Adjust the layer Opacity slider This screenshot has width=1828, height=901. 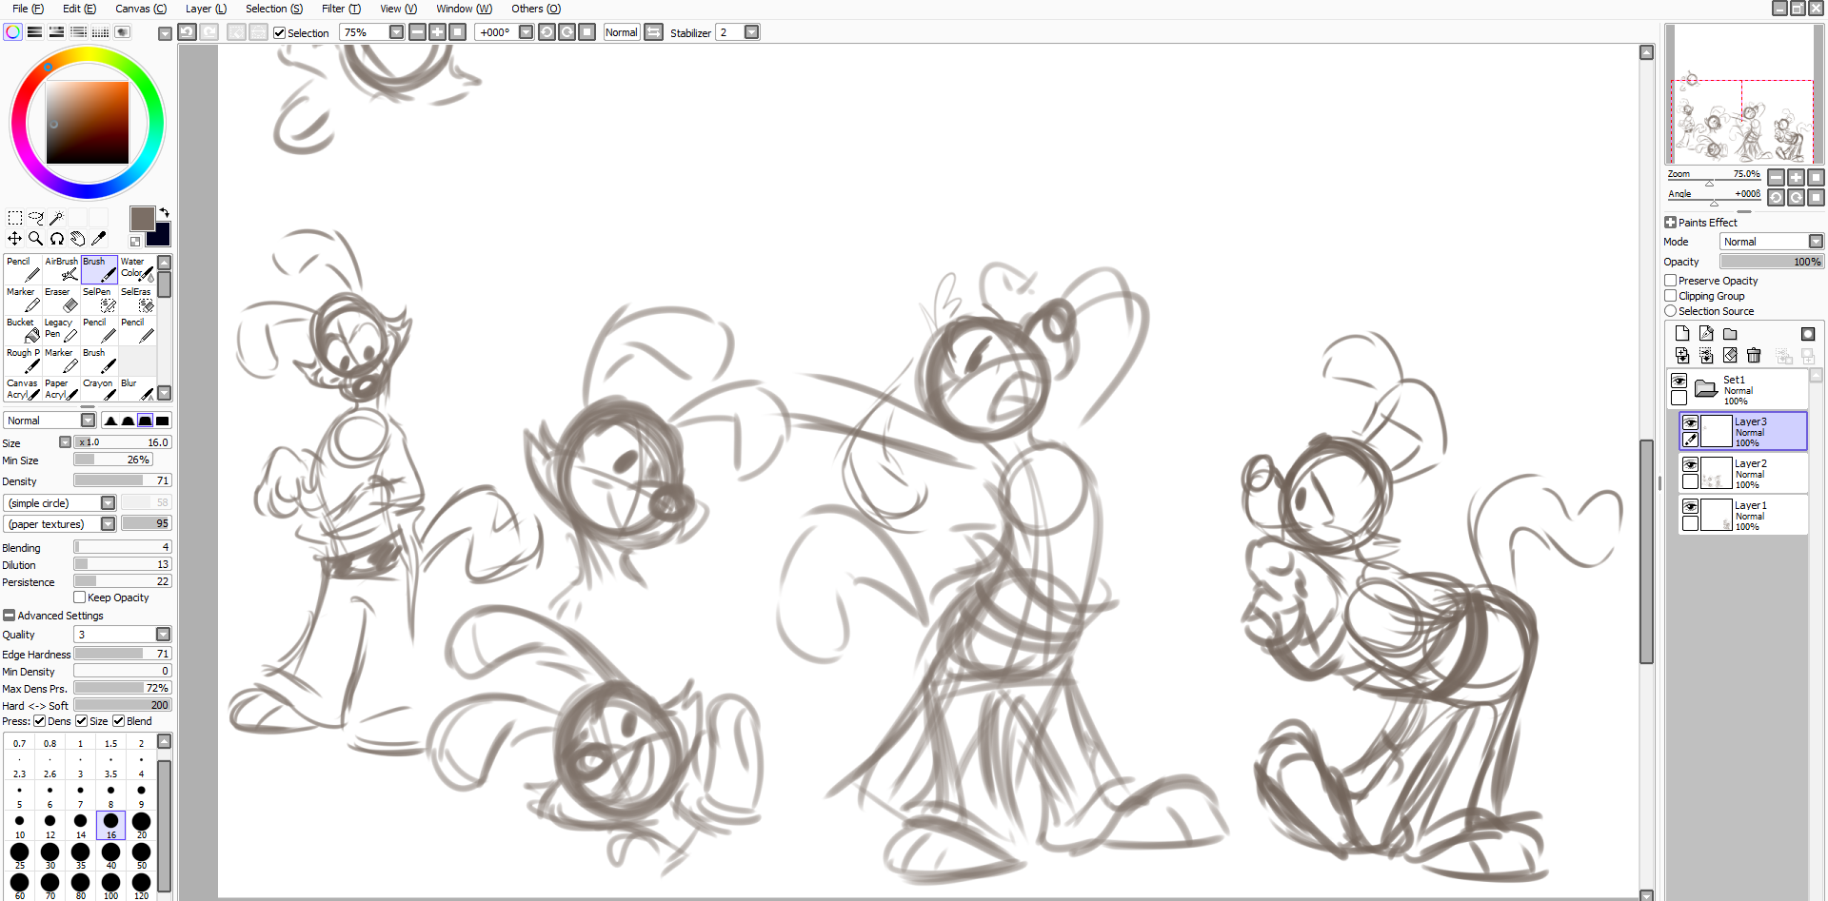(1772, 262)
